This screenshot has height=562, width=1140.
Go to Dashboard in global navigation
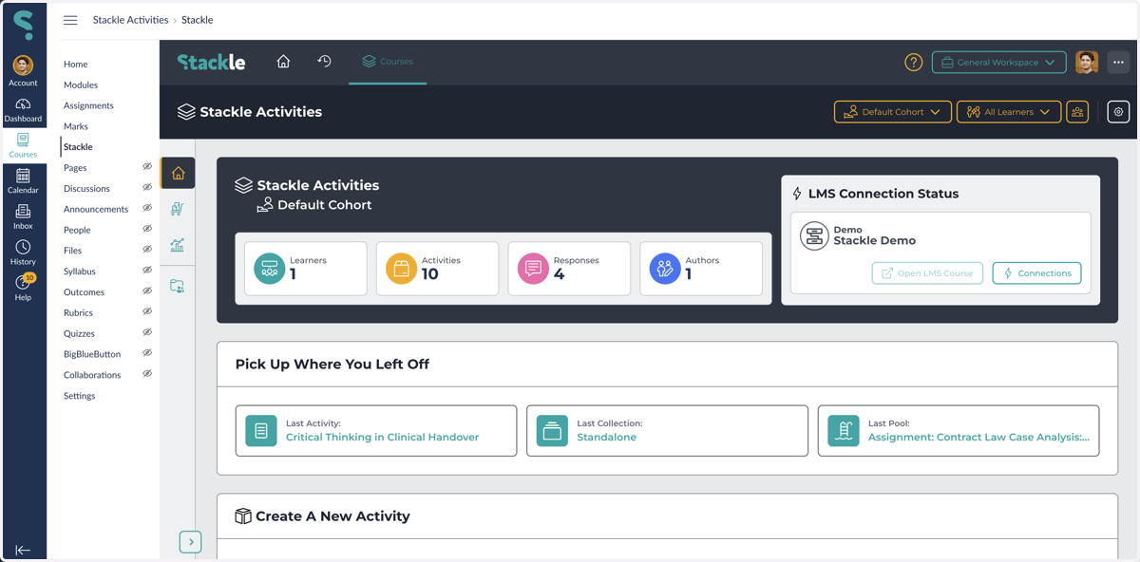coord(23,110)
